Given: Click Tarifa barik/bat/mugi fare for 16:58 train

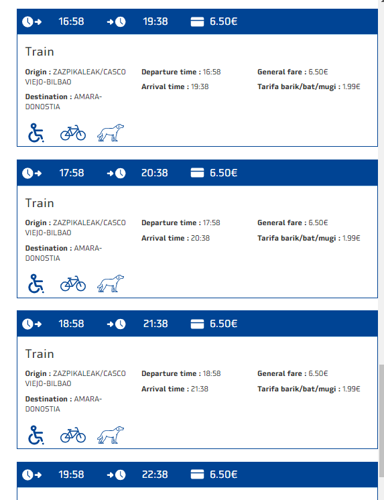Looking at the screenshot, I should click(x=309, y=86).
